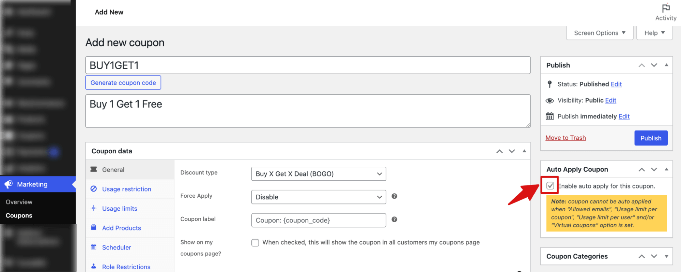
Task: Move Coupon data panel down
Action: click(x=512, y=151)
